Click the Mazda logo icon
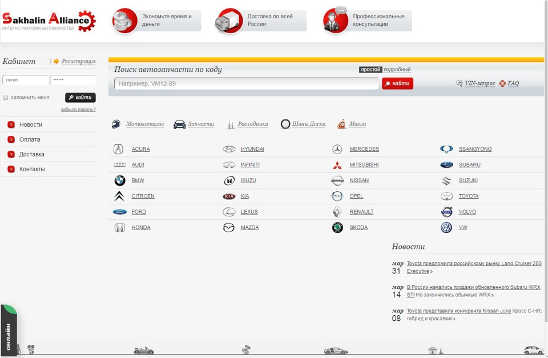The width and height of the screenshot is (548, 358). (x=228, y=228)
